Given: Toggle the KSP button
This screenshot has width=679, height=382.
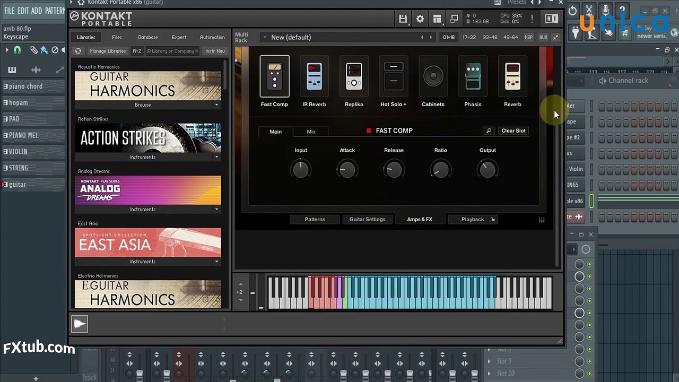Looking at the screenshot, I should pyautogui.click(x=529, y=37).
